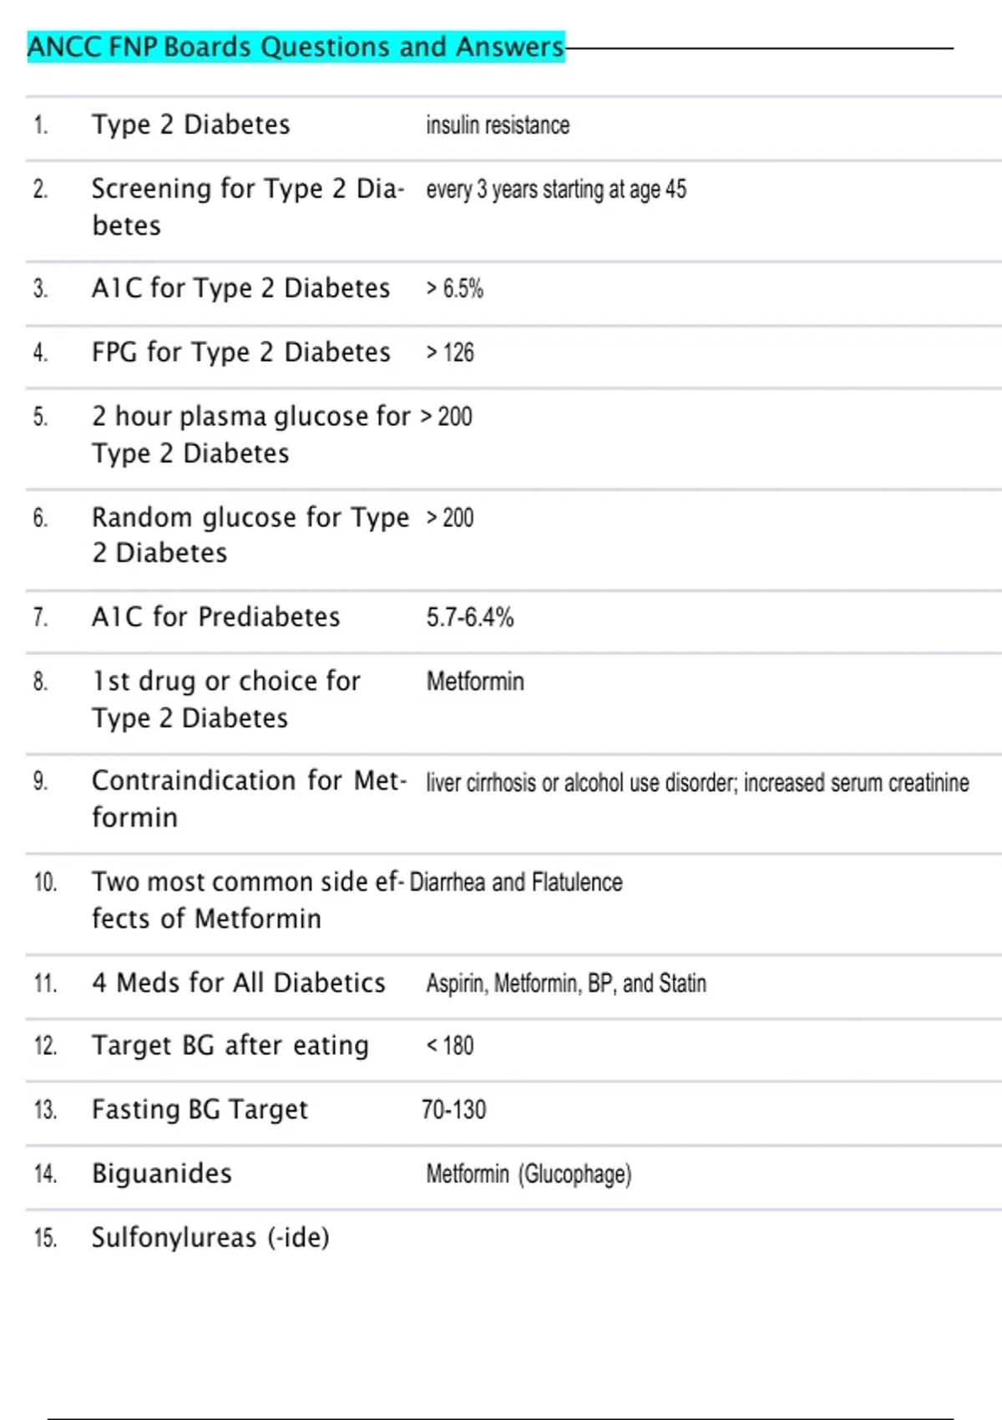
Task: Click the 'Metformin' answer in row 8
Action: click(x=475, y=682)
